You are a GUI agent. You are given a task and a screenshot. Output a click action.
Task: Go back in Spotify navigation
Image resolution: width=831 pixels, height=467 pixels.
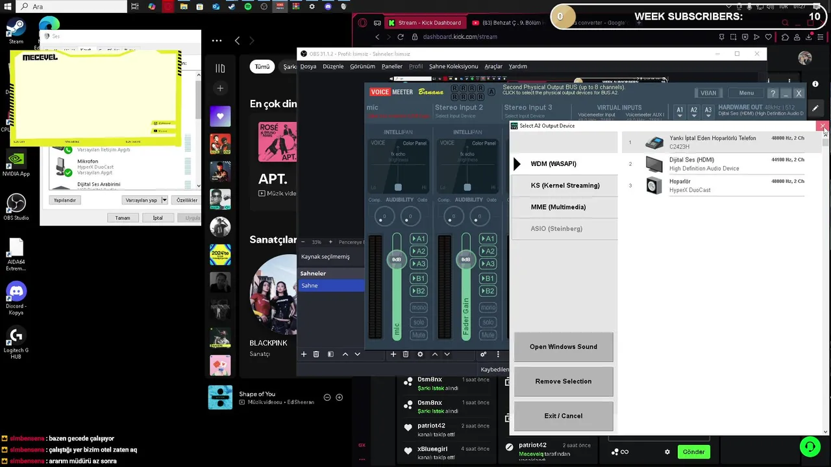click(x=237, y=41)
